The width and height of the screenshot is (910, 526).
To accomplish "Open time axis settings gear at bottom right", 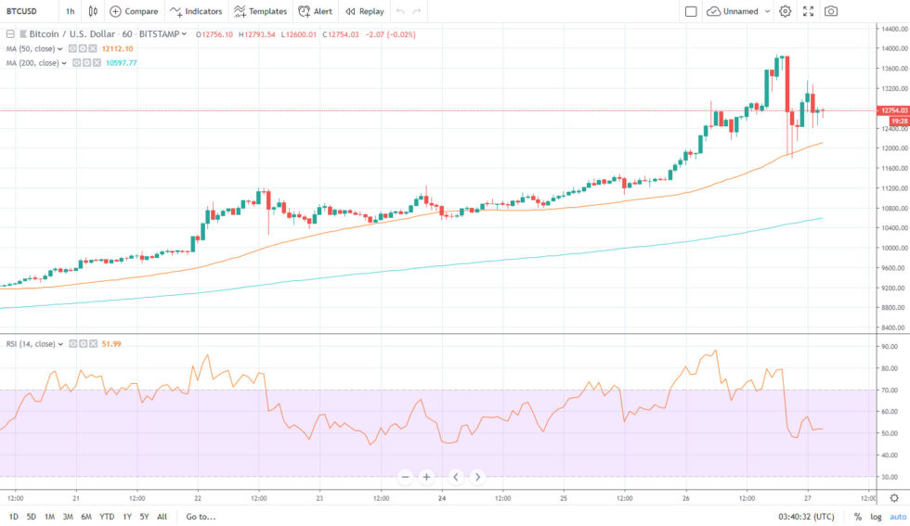I will pos(893,498).
